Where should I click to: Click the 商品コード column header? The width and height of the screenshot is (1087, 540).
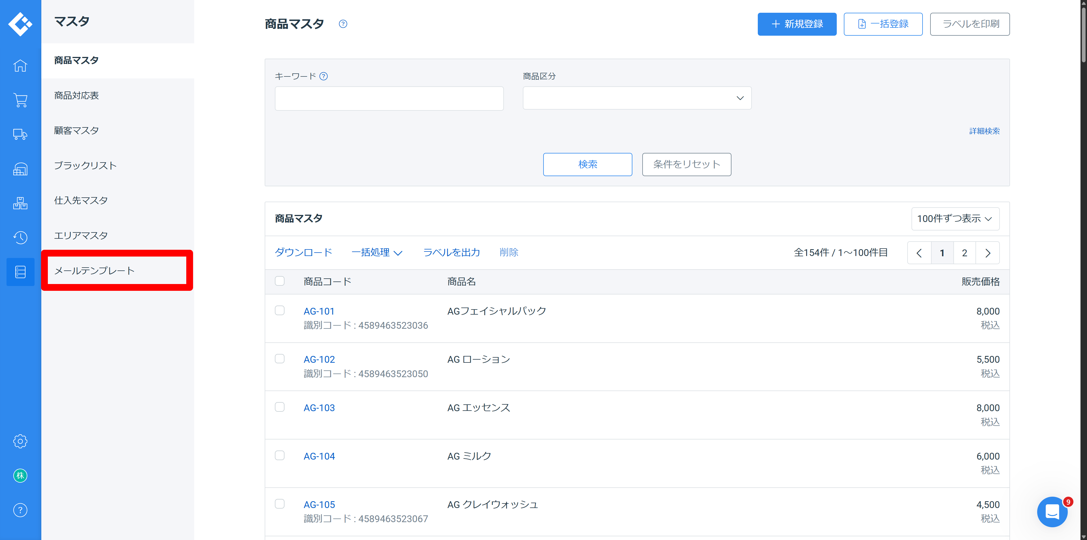328,282
